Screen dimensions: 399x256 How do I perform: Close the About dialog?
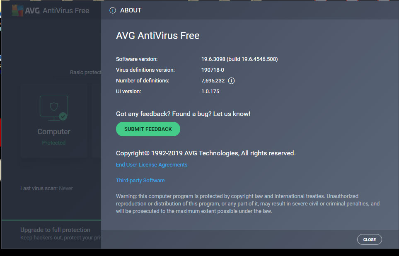tap(370, 239)
